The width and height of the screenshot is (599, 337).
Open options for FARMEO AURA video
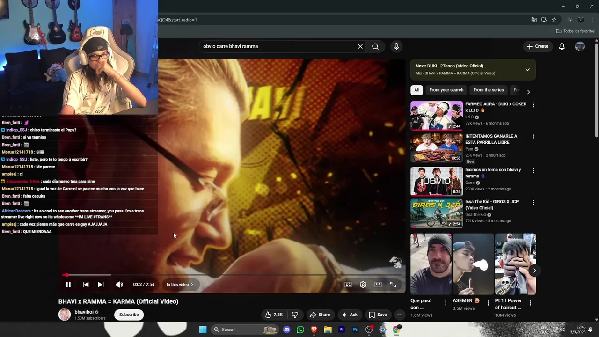pyautogui.click(x=533, y=105)
